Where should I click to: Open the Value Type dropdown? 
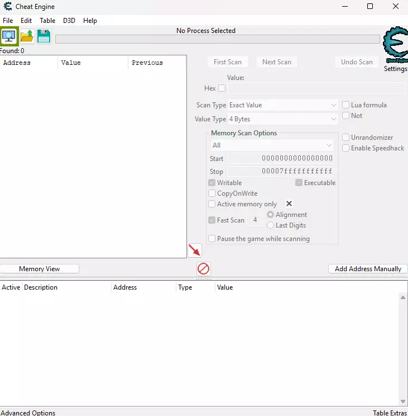[282, 119]
